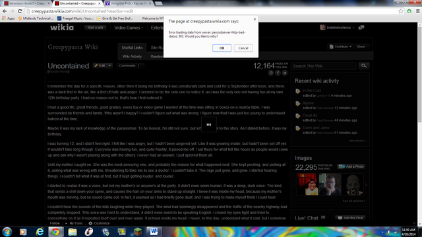The width and height of the screenshot is (422, 237).
Task: Open the Contribute dropdown
Action: [340, 47]
